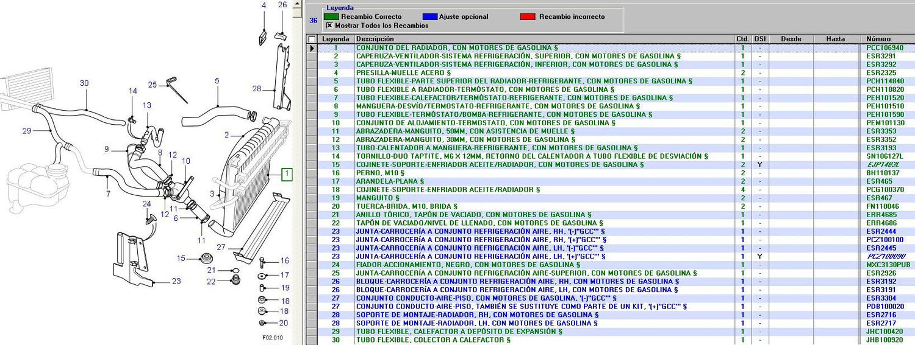Click callout 5 above the upper hose
Viewport: 915px width, 345px height.
[x=217, y=80]
